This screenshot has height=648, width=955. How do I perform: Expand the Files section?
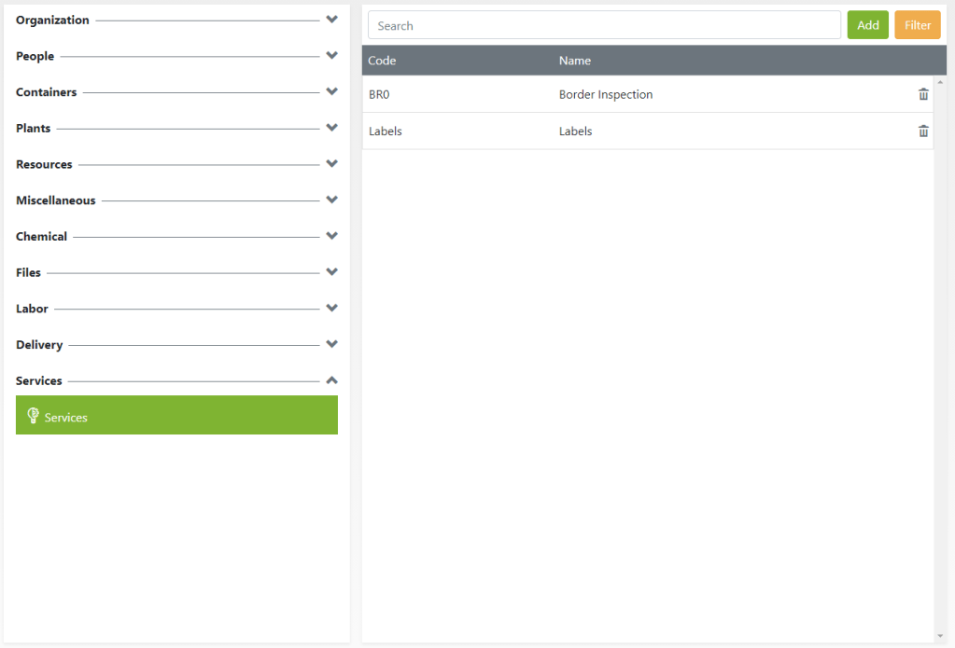tap(331, 272)
